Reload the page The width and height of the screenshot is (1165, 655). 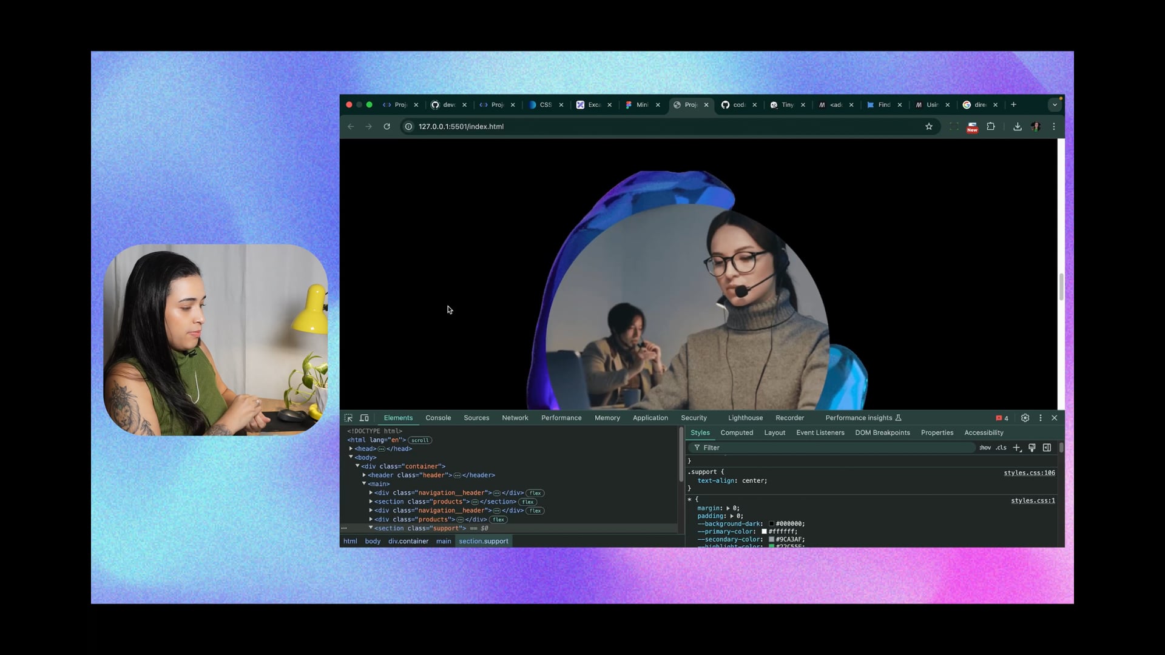pos(387,127)
